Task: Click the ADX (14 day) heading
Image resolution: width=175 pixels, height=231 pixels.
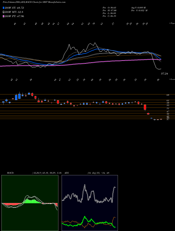Action: (87, 173)
